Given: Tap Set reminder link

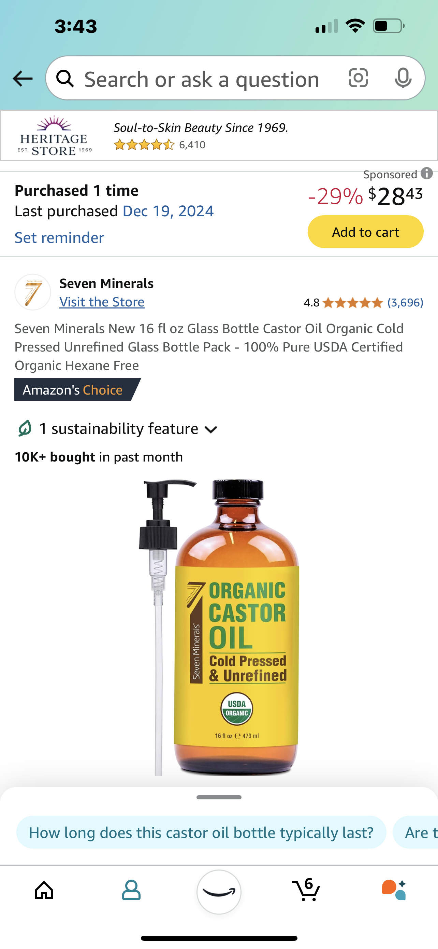Looking at the screenshot, I should tap(59, 238).
